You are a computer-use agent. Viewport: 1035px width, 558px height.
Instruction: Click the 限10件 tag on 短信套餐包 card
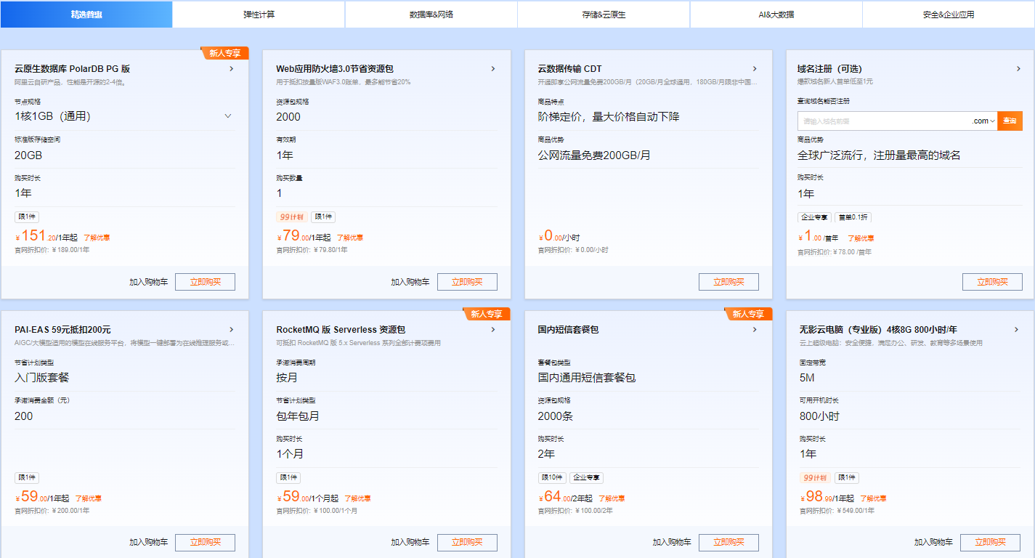(552, 478)
